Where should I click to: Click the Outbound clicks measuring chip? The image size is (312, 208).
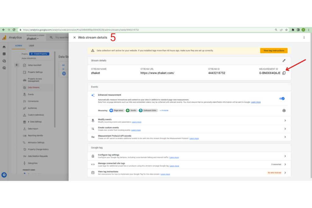(x=148, y=110)
